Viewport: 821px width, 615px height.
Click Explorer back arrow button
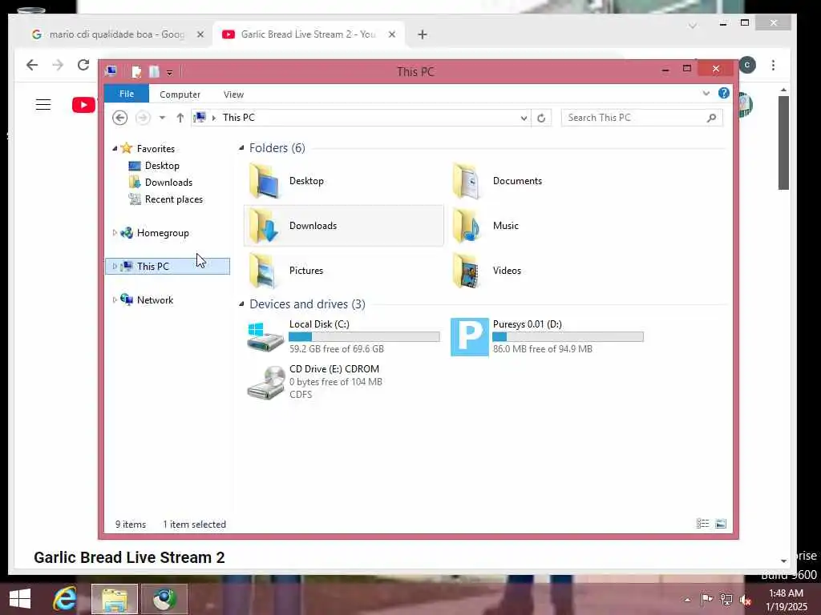[x=120, y=118]
